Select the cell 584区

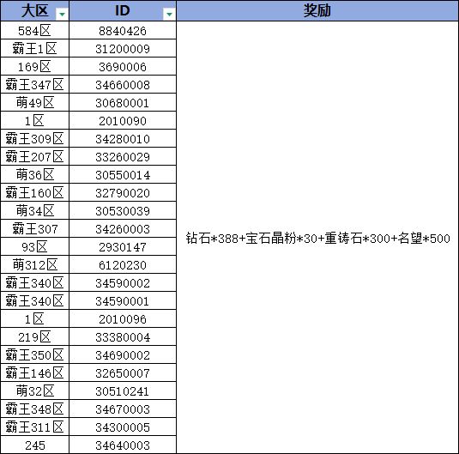point(35,30)
